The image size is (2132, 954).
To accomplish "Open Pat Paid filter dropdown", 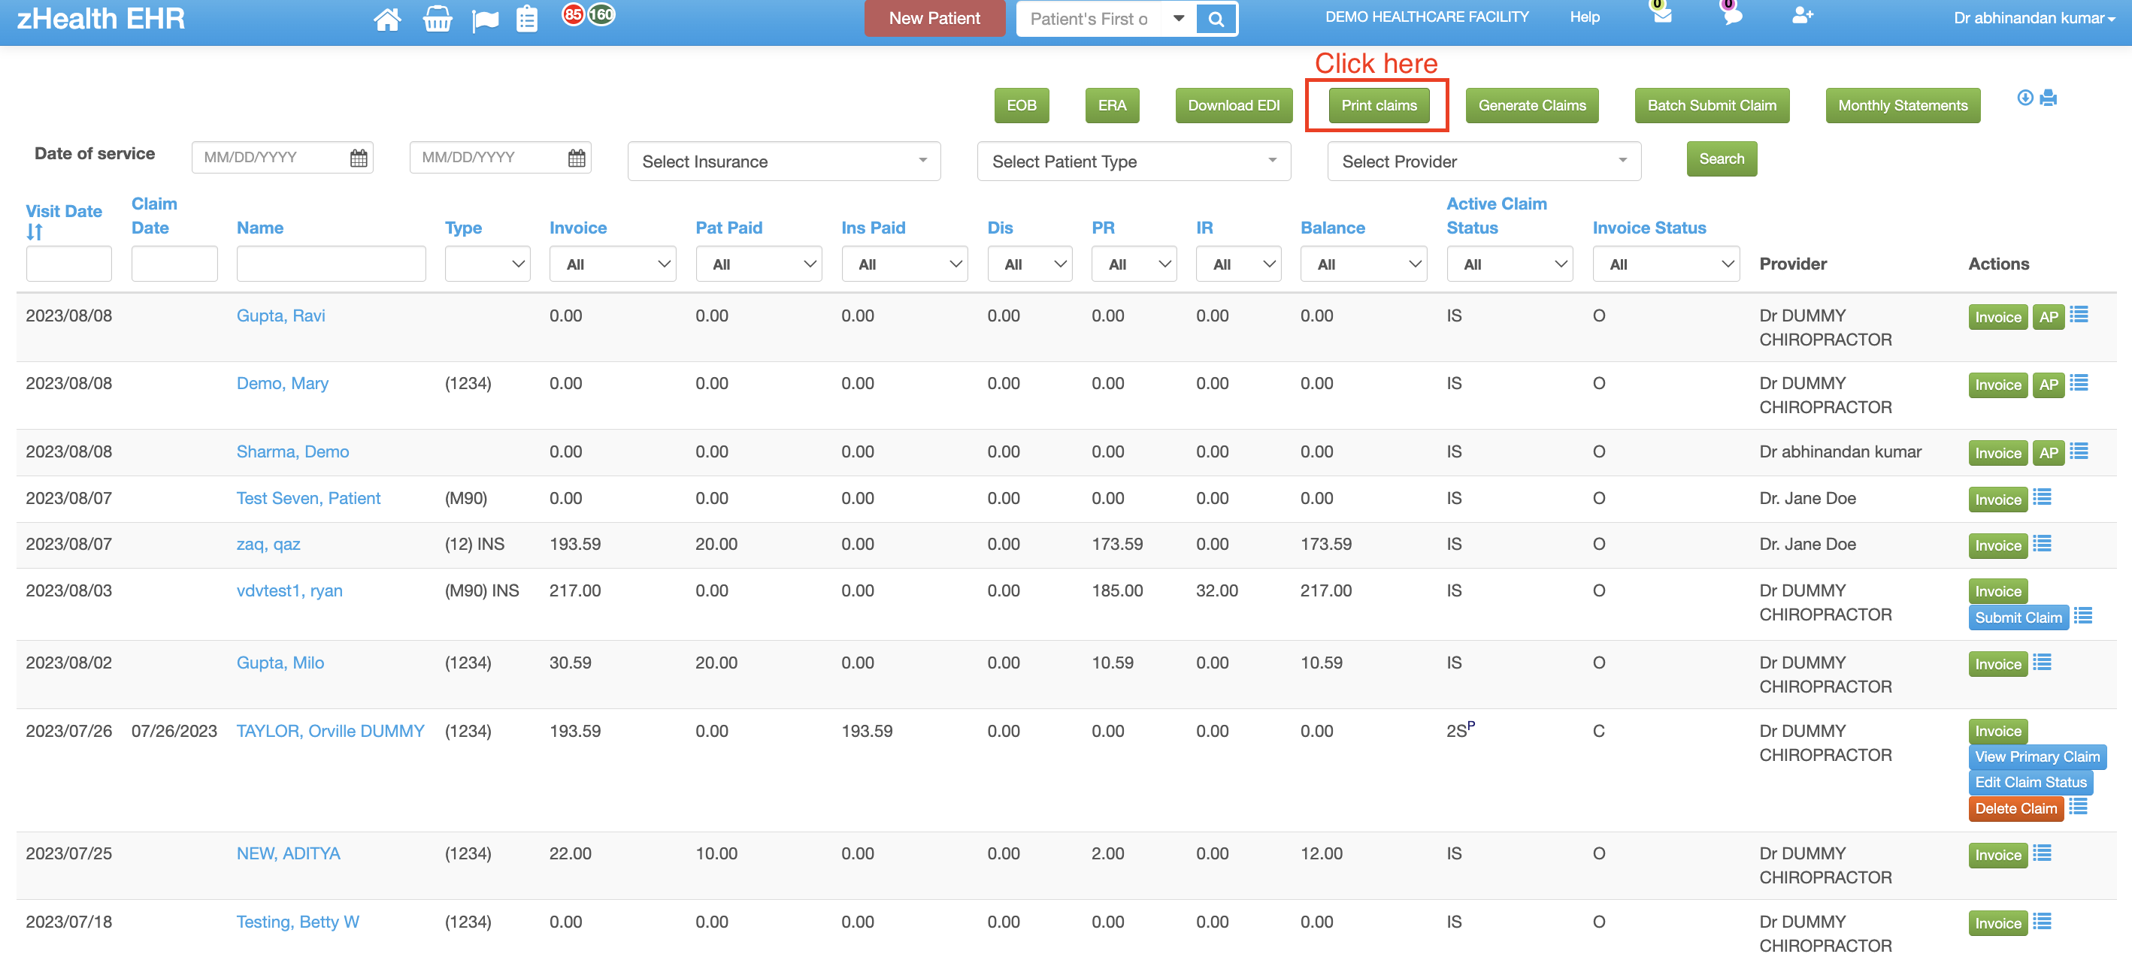I will point(758,264).
